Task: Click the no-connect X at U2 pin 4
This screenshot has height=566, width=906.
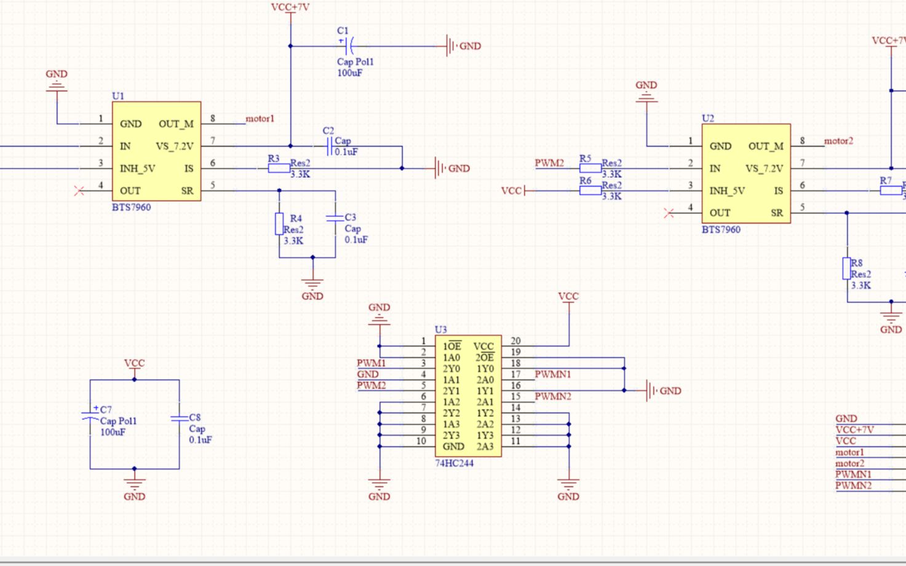Action: click(x=669, y=213)
